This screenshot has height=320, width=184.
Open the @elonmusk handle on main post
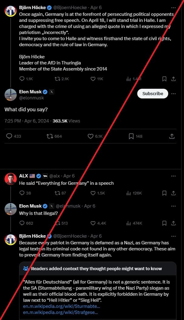(32, 98)
